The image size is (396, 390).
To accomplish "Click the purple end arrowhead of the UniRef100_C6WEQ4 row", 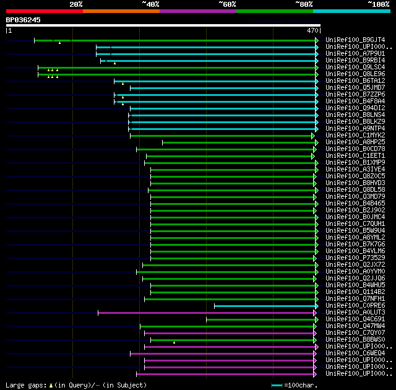I will pyautogui.click(x=315, y=353).
